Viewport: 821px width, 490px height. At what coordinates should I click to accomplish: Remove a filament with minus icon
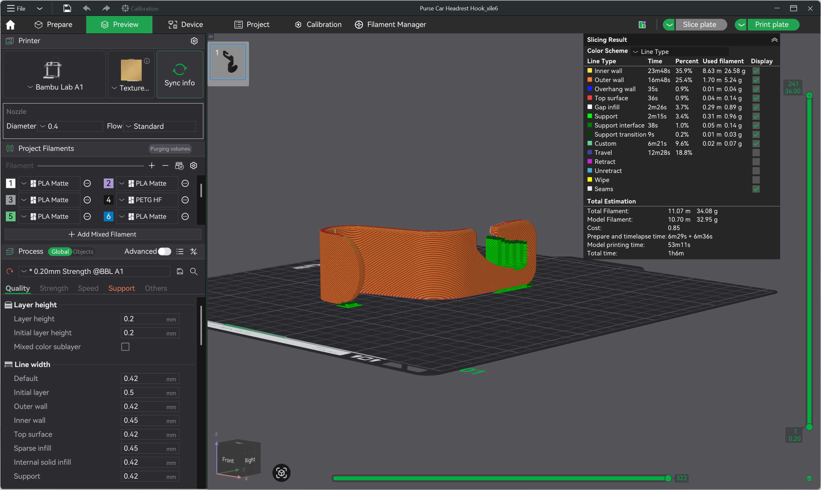pos(165,165)
